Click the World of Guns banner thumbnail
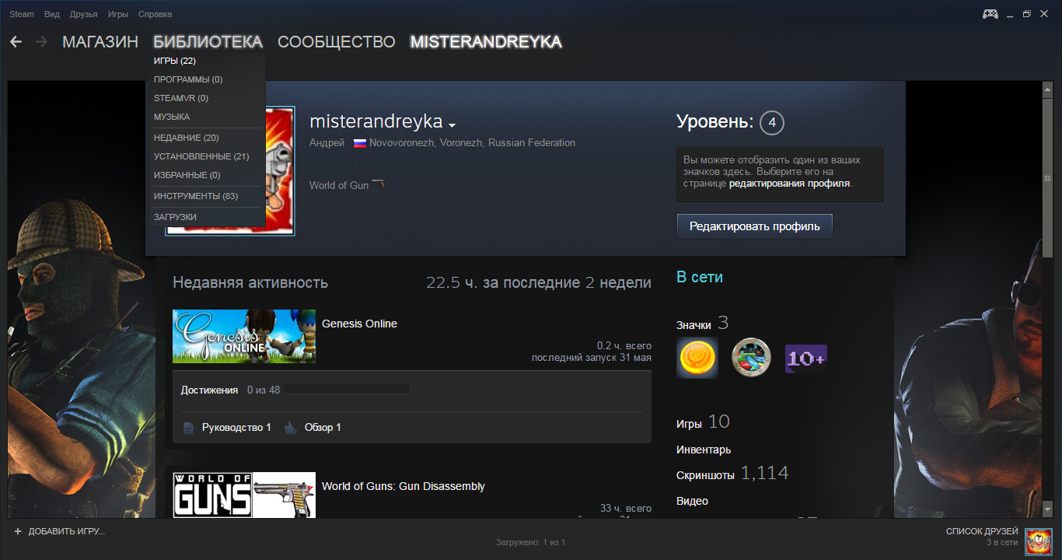Image resolution: width=1062 pixels, height=560 pixels. tap(244, 495)
